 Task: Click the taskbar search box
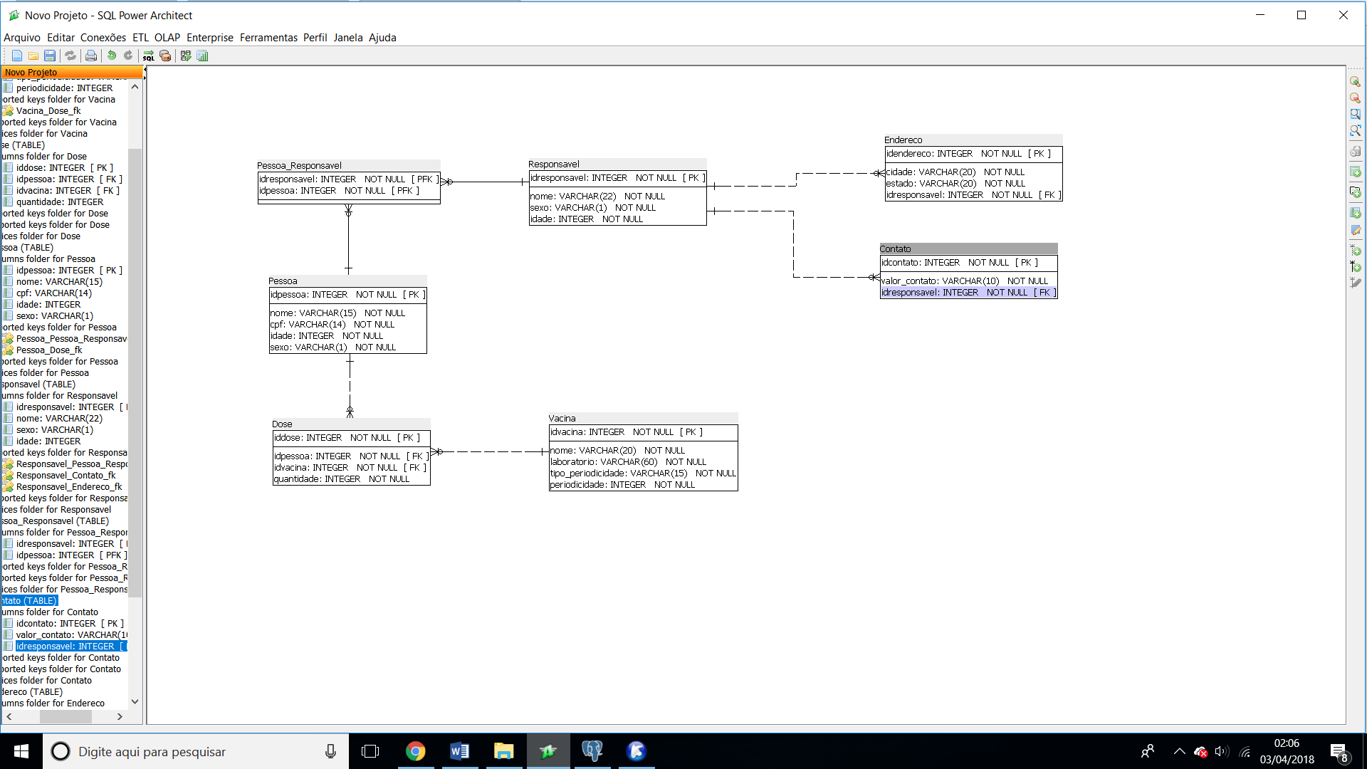click(196, 751)
